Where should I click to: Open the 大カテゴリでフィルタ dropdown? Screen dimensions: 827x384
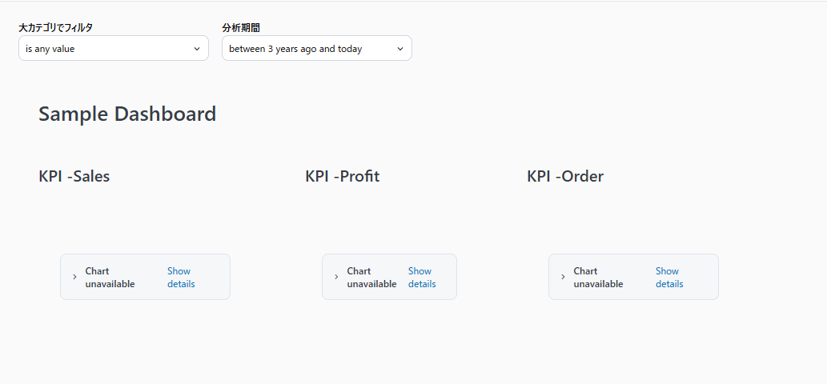point(113,49)
